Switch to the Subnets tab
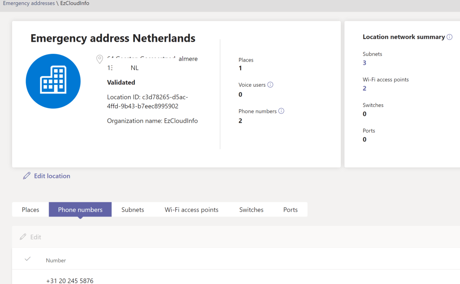460x284 pixels. [133, 209]
